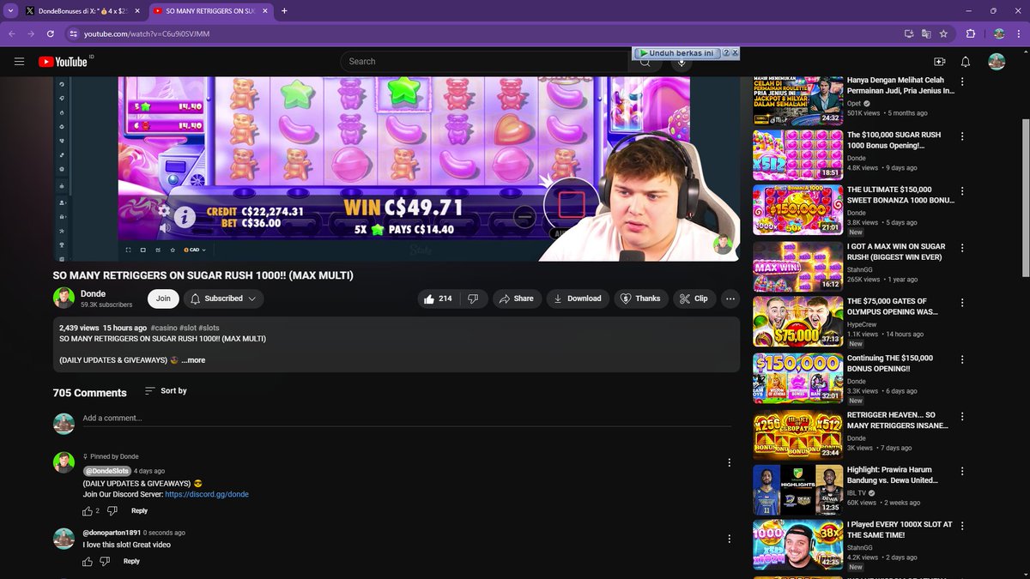Switch to the DondeBonuses X tab
This screenshot has width=1030, height=579.
(x=84, y=11)
